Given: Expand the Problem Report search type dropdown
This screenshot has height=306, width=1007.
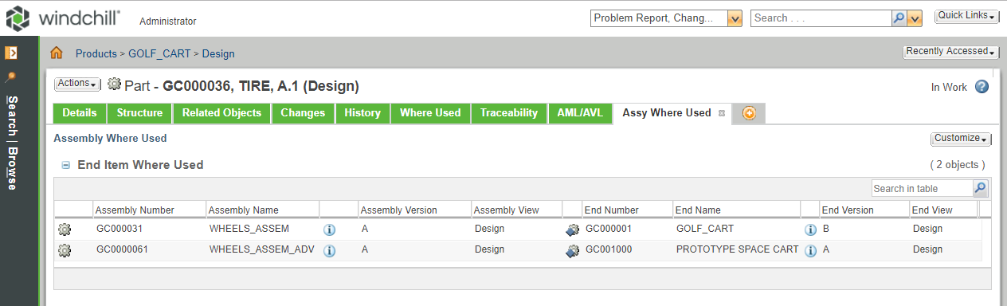Looking at the screenshot, I should (x=735, y=18).
